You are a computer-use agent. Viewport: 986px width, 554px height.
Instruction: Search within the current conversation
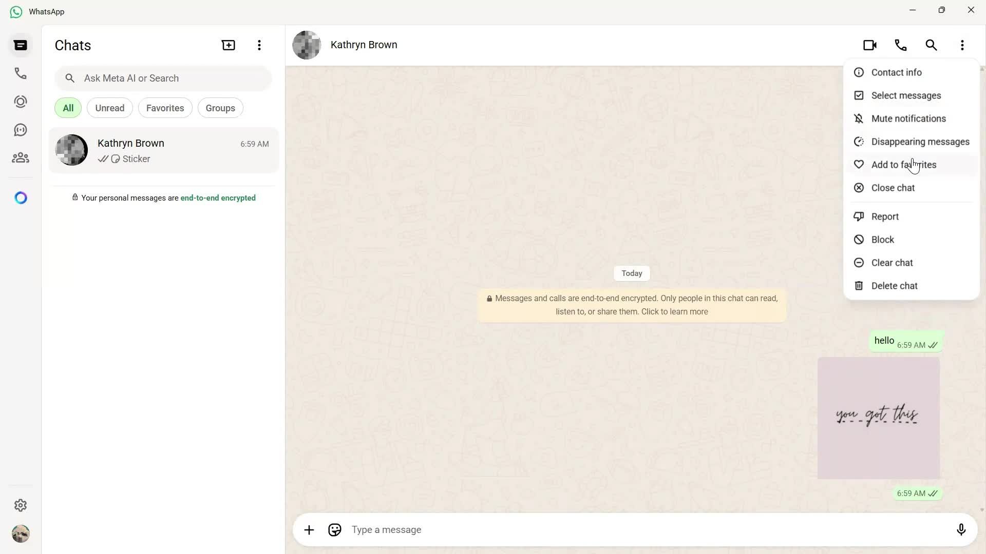tap(932, 45)
